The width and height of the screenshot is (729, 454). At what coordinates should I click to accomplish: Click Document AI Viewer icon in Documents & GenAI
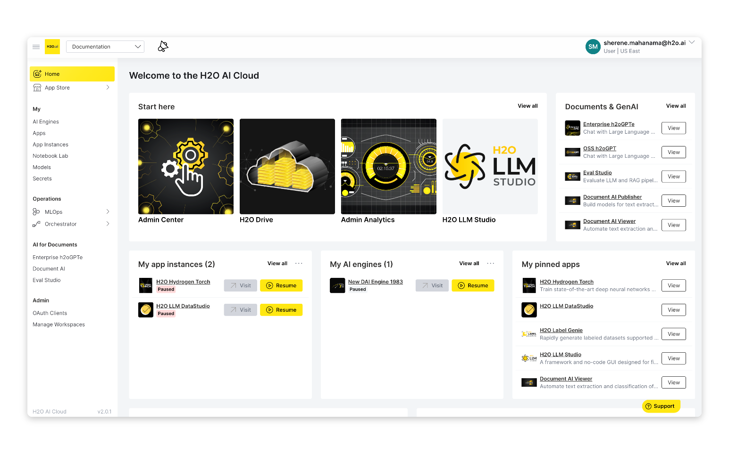(x=572, y=225)
